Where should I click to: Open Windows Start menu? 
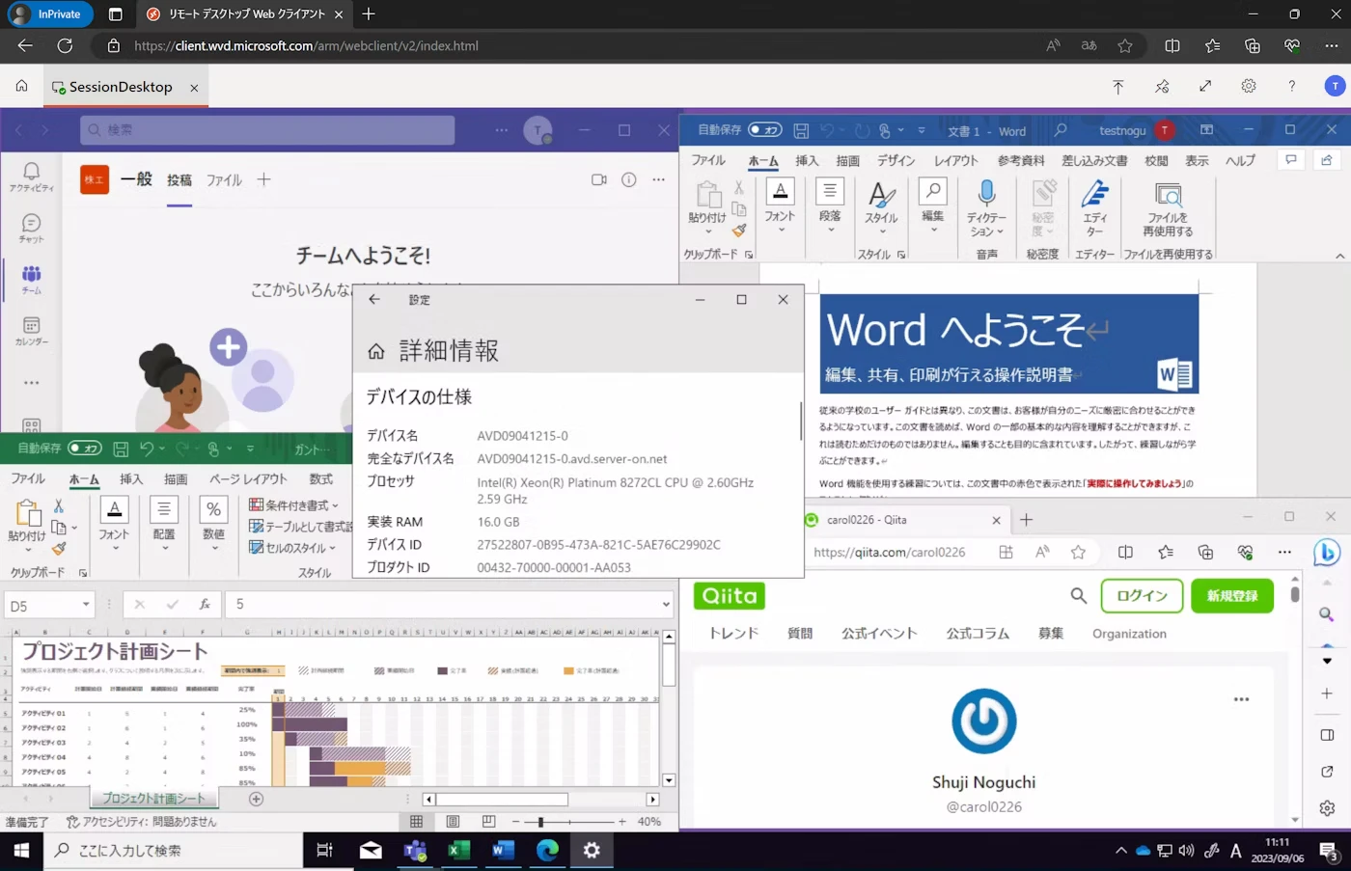21,850
